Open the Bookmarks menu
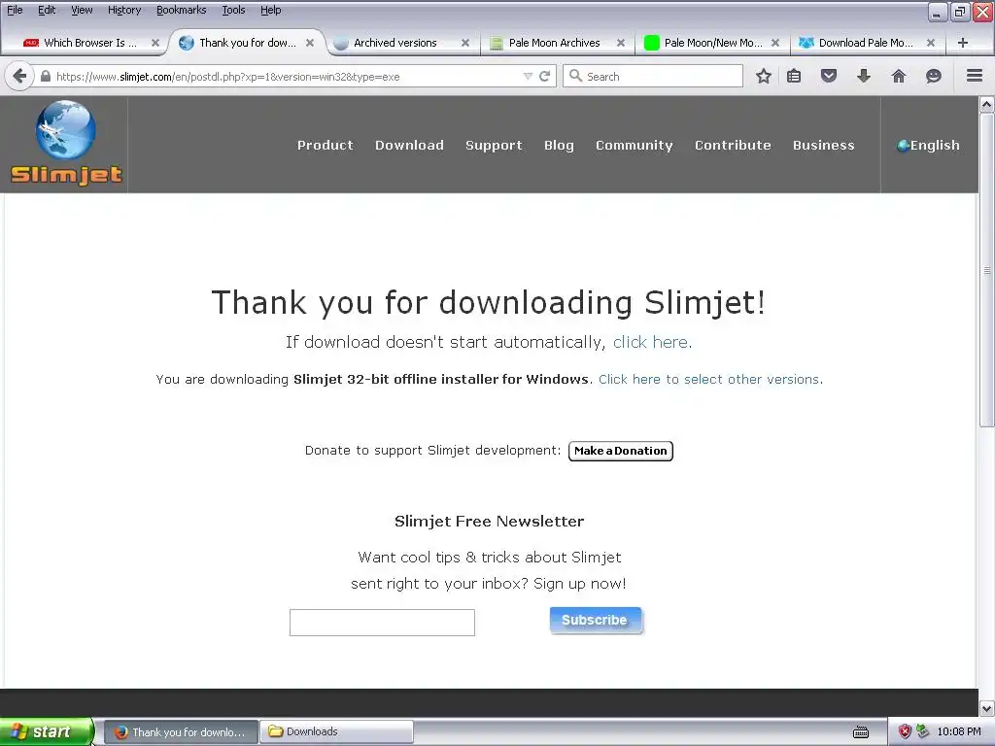Screen dimensions: 995x746 [181, 10]
